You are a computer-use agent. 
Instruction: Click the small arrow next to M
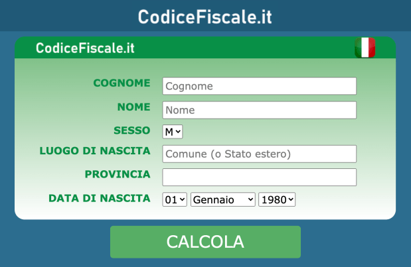pos(178,132)
